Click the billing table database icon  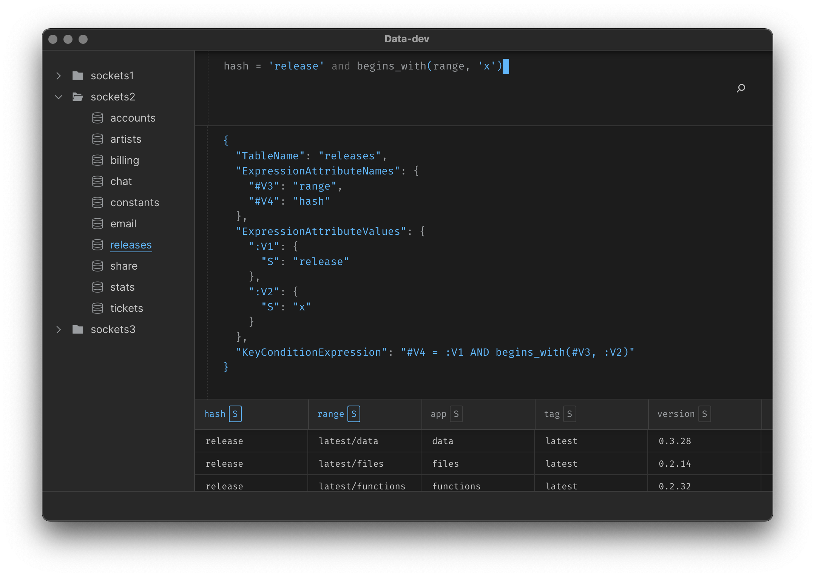pos(97,160)
